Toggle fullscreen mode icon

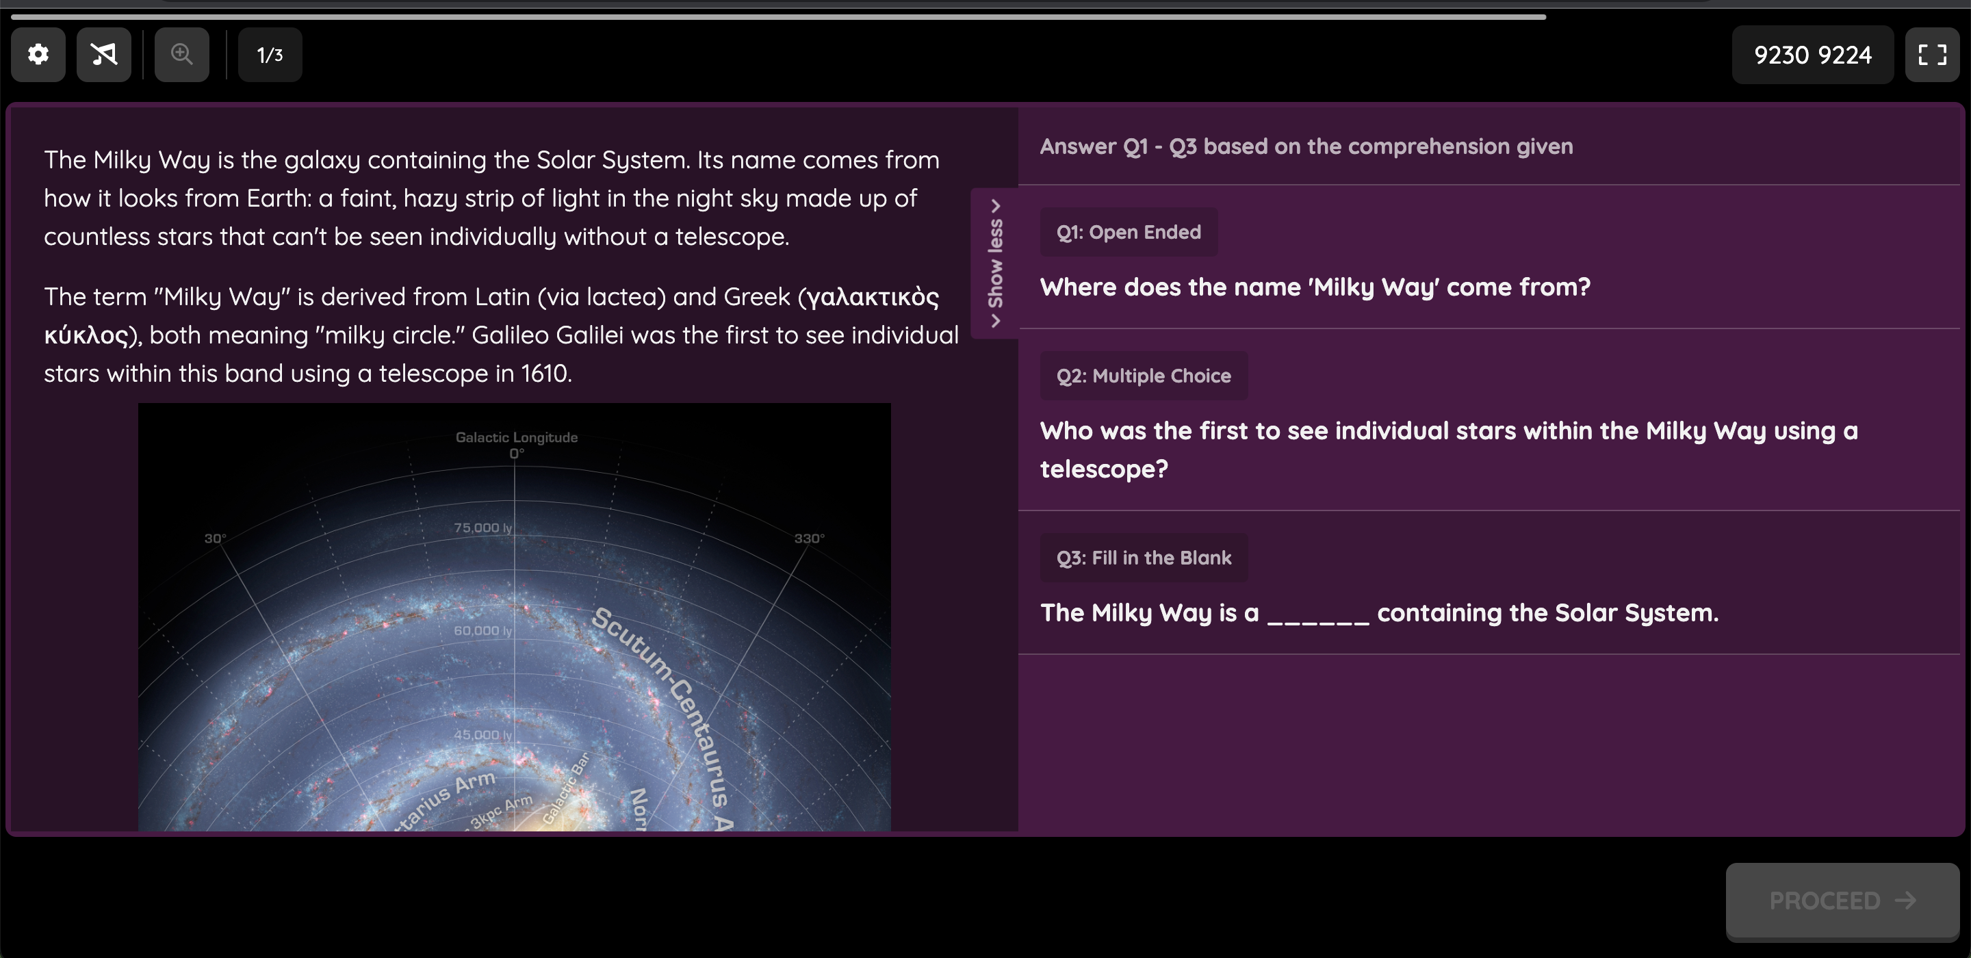click(1932, 54)
